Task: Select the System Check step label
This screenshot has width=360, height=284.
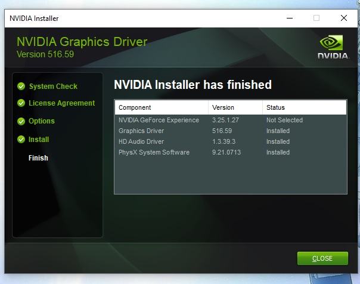Action: [53, 87]
